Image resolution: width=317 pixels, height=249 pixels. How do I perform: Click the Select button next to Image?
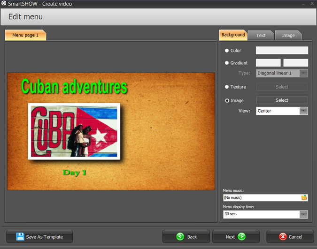pos(282,100)
